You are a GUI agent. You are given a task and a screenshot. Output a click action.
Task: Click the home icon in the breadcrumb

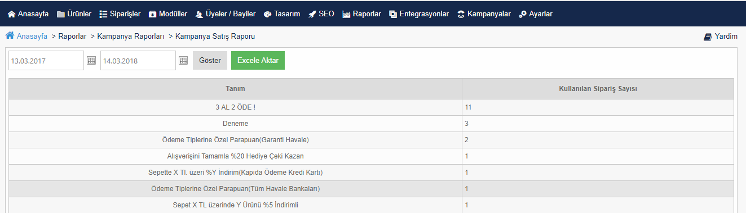pyautogui.click(x=10, y=36)
